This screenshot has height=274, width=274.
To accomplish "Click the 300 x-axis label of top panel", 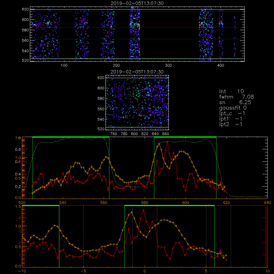I will (x=169, y=65).
